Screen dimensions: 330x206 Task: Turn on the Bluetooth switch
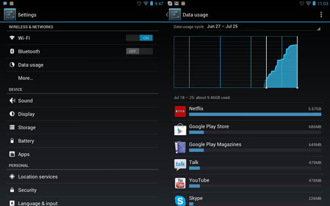(139, 51)
